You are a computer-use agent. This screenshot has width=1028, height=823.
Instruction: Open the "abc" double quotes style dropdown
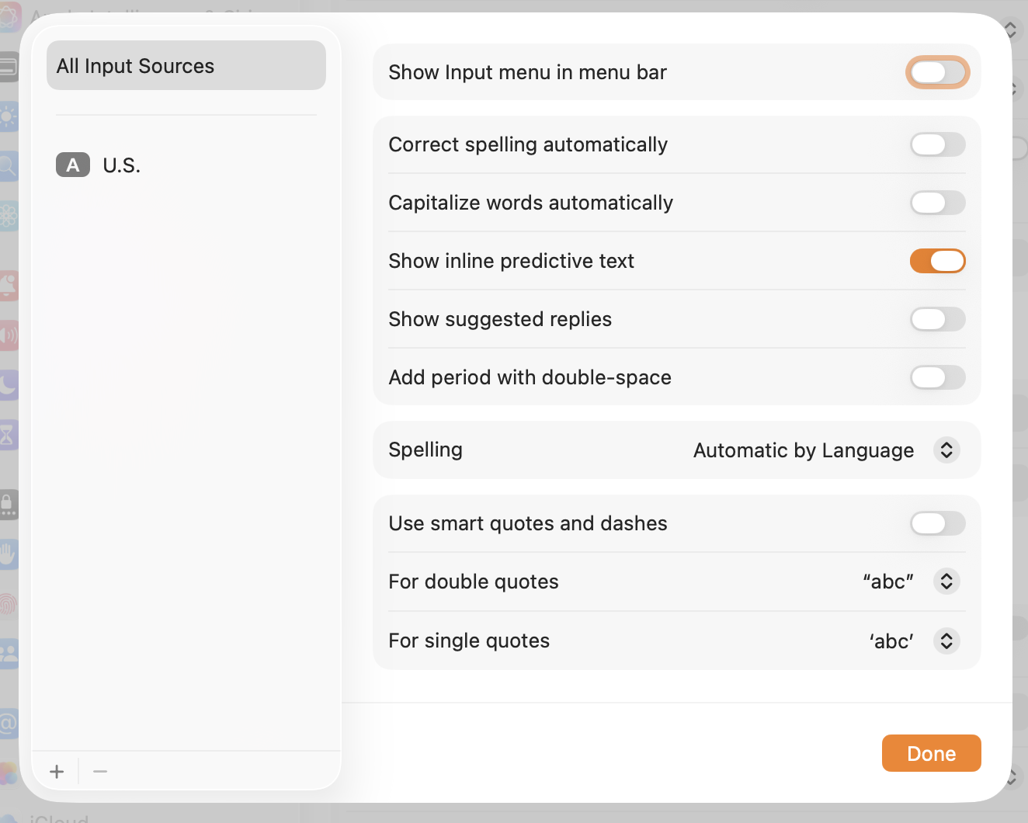click(888, 582)
